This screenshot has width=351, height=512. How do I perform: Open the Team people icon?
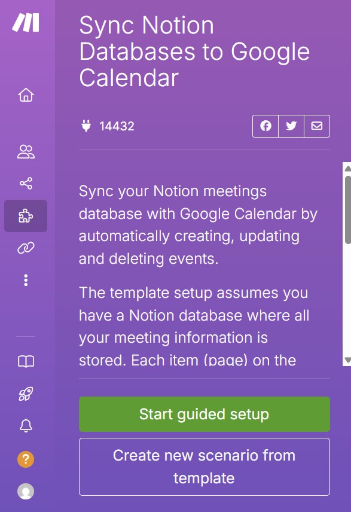pyautogui.click(x=26, y=152)
